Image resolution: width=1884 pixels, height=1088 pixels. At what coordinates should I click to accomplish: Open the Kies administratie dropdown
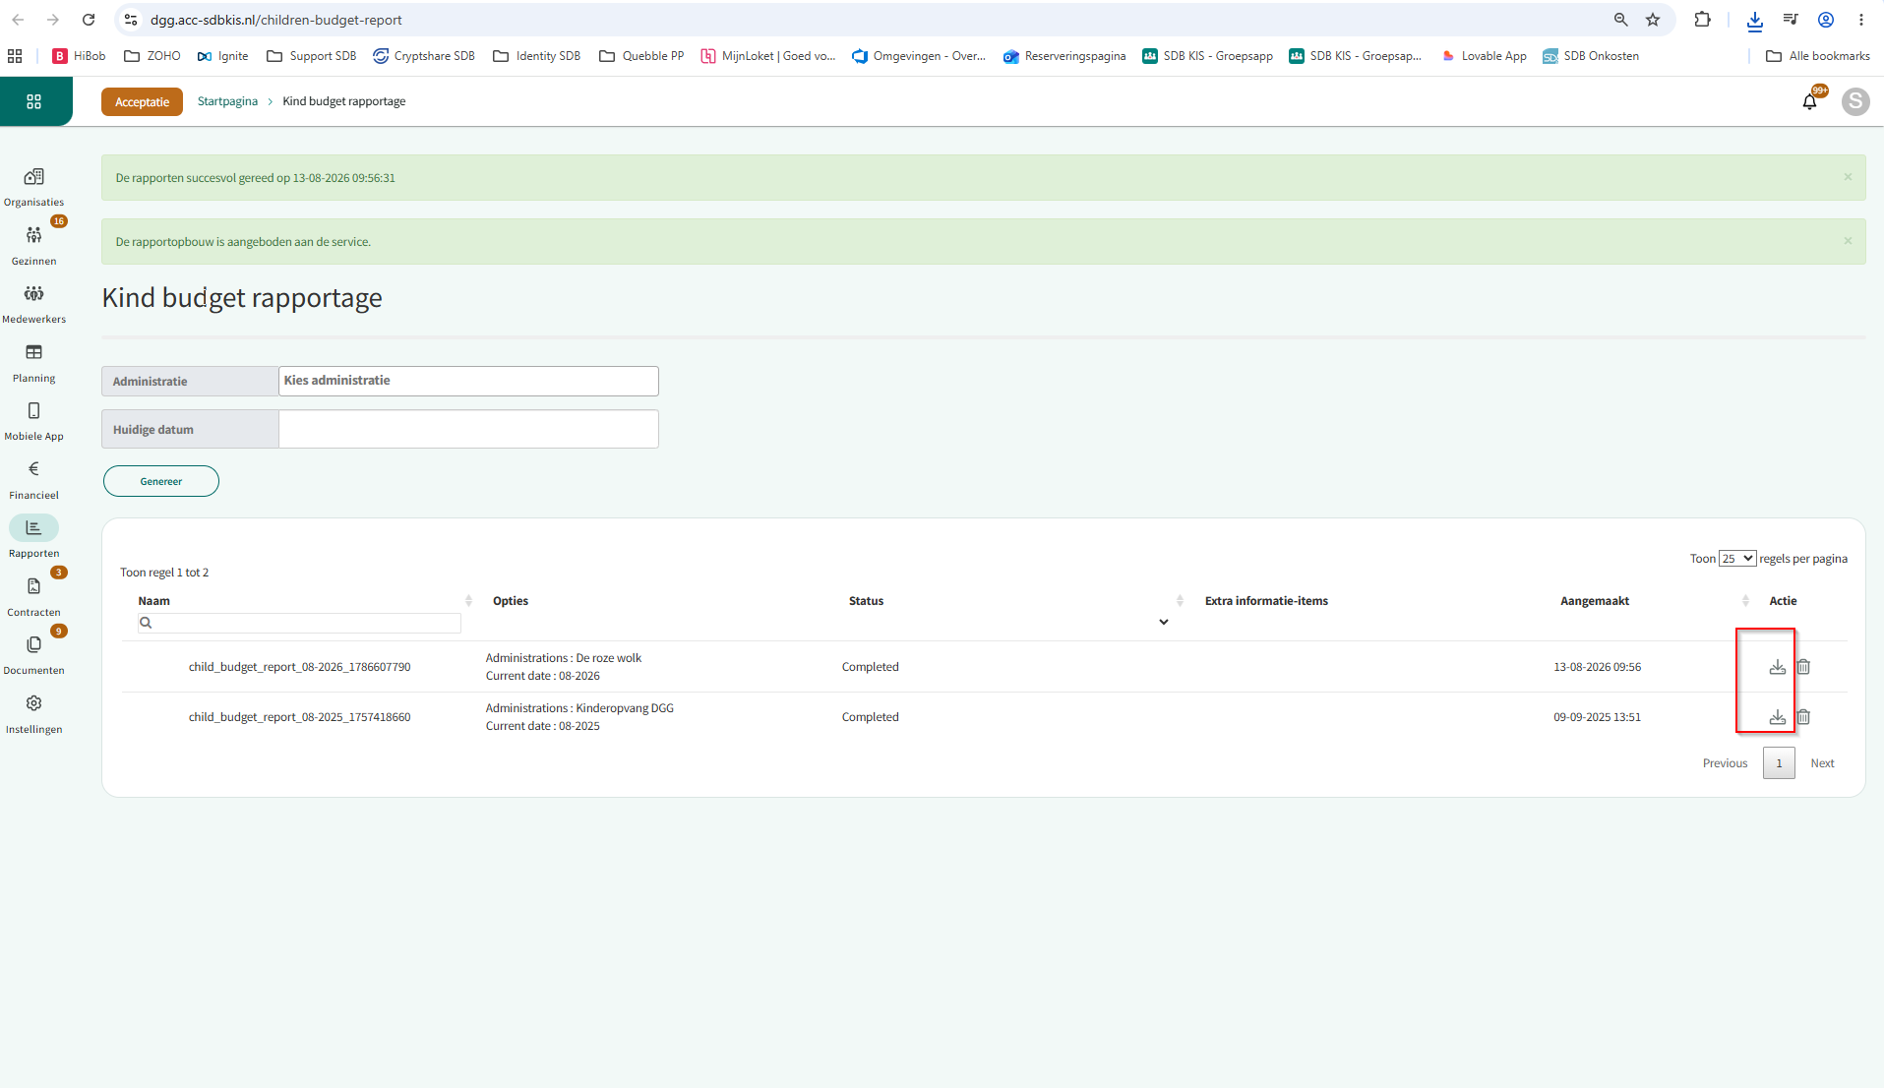click(468, 381)
